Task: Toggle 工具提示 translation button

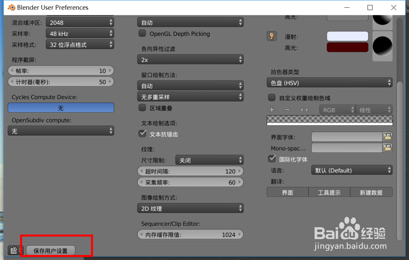Action: (x=329, y=192)
